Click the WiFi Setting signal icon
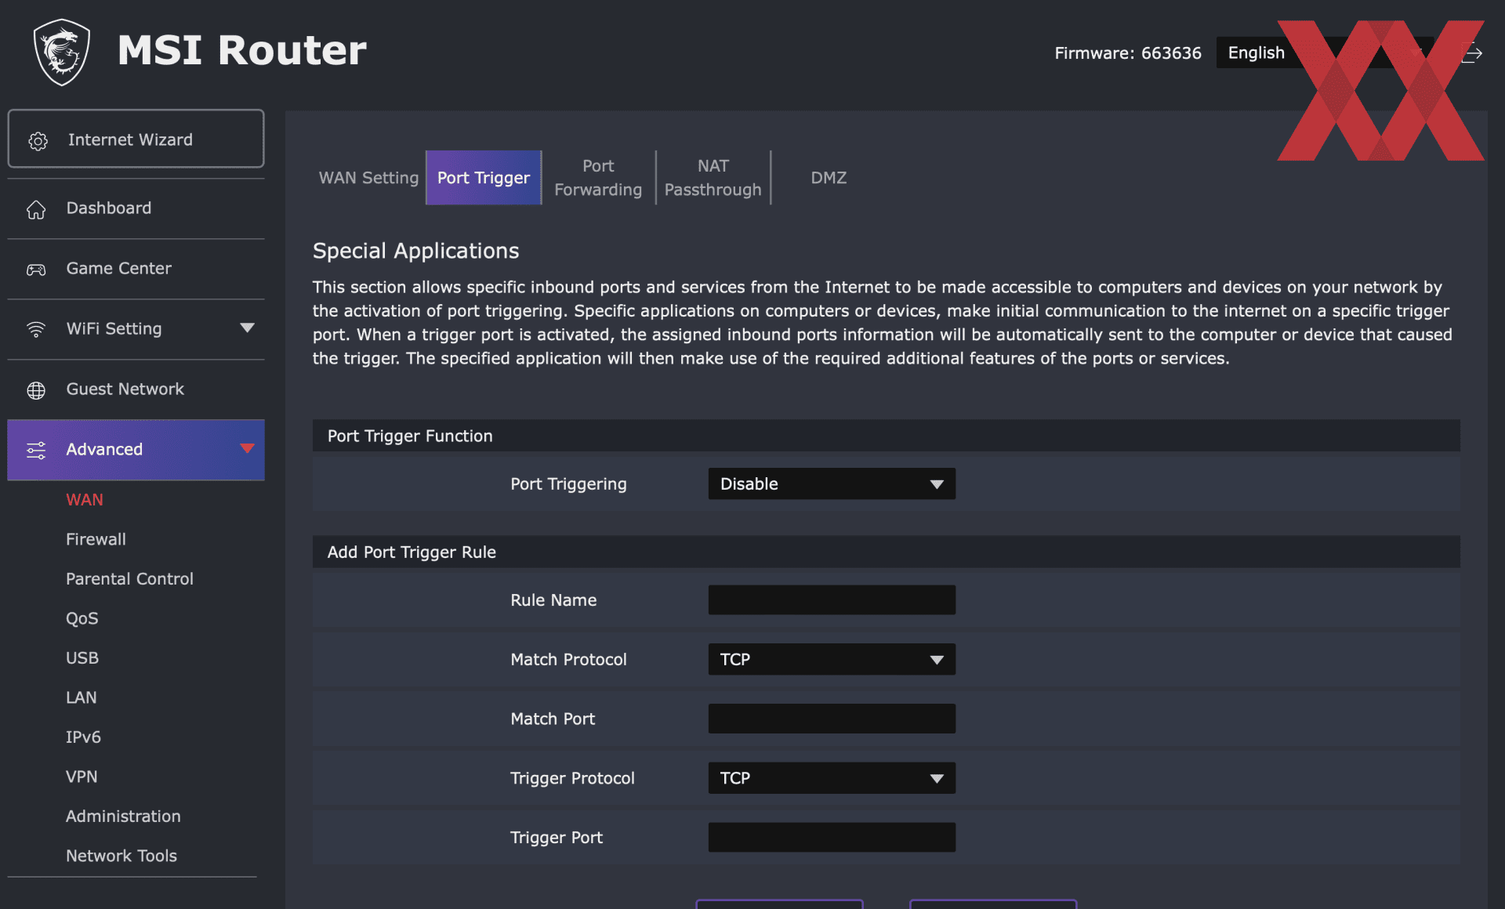 36,329
